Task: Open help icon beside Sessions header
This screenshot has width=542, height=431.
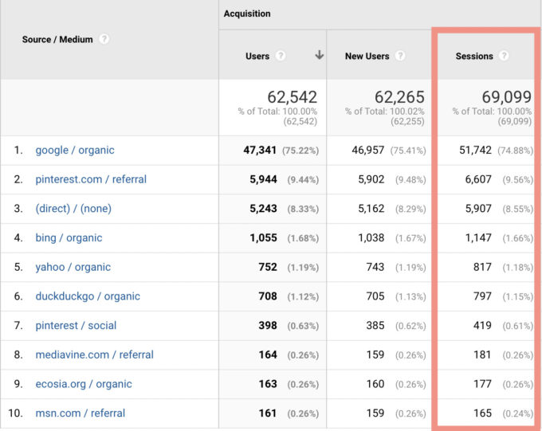Action: tap(504, 56)
